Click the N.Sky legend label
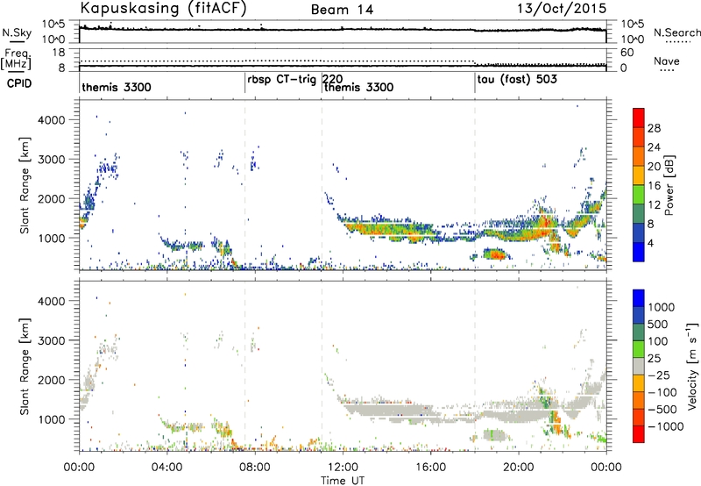Viewport: 701px width, 486px height. 17,32
